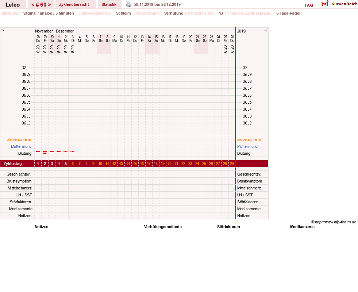Image resolution: width=358 pixels, height=292 pixels.
Task: Open the FAQ link
Action: pos(309,5)
